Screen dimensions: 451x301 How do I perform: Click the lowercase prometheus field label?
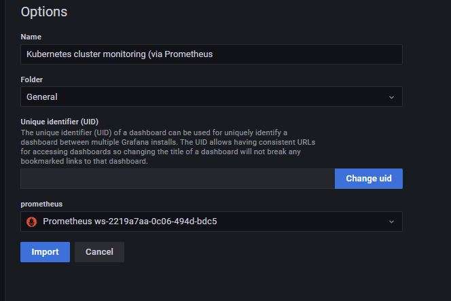(x=42, y=203)
